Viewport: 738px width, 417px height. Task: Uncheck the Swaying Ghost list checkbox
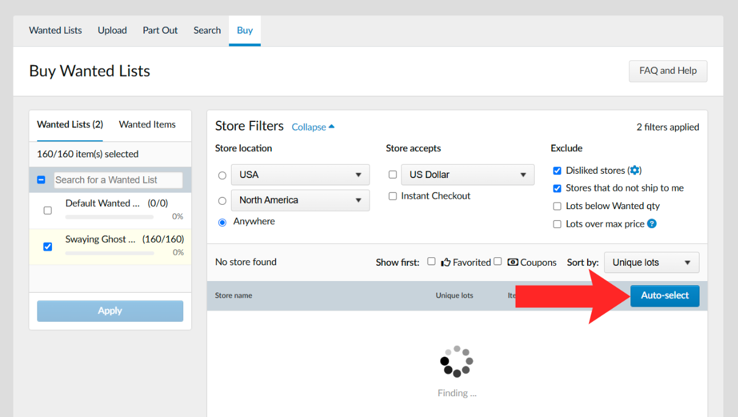tap(48, 247)
